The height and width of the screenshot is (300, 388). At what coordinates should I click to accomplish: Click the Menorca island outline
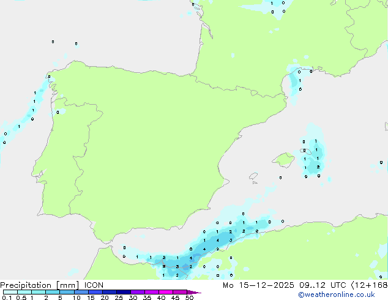pyautogui.click(x=306, y=151)
